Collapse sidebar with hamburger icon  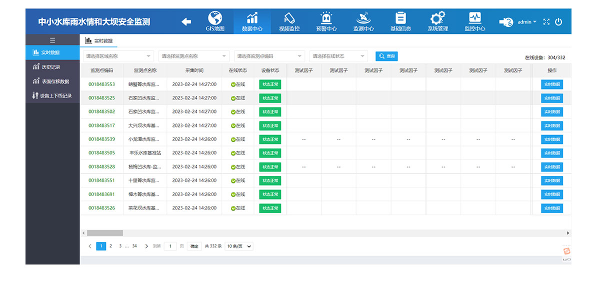pos(52,40)
